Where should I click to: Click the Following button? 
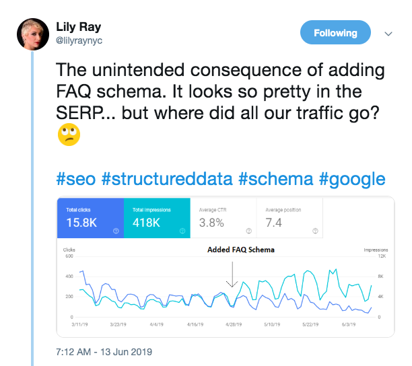335,33
